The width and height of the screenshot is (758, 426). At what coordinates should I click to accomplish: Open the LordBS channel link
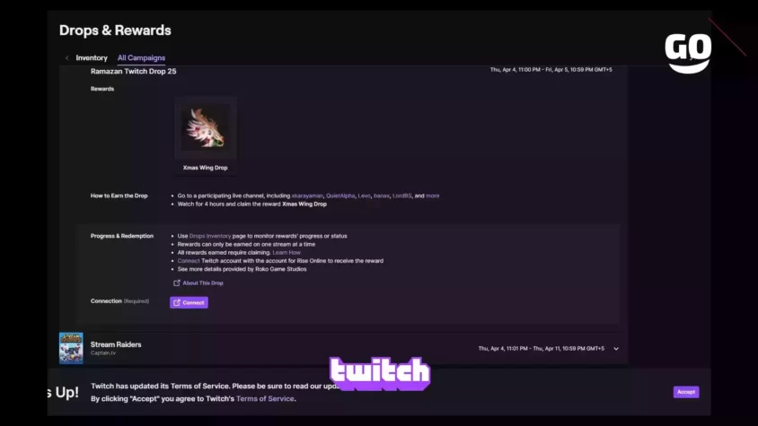(x=401, y=196)
